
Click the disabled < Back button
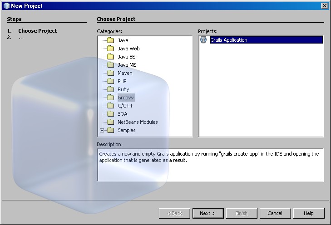pos(174,213)
